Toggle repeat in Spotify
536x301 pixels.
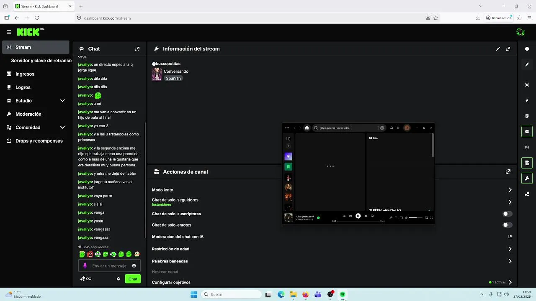372,216
